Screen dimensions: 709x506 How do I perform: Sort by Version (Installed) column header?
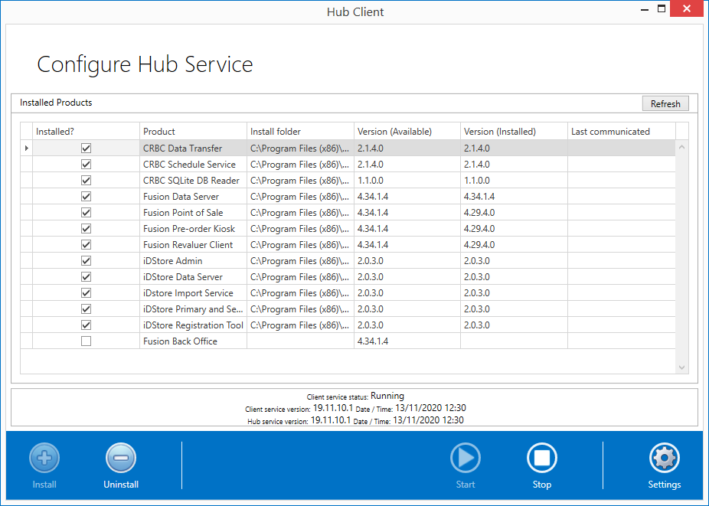coord(514,131)
